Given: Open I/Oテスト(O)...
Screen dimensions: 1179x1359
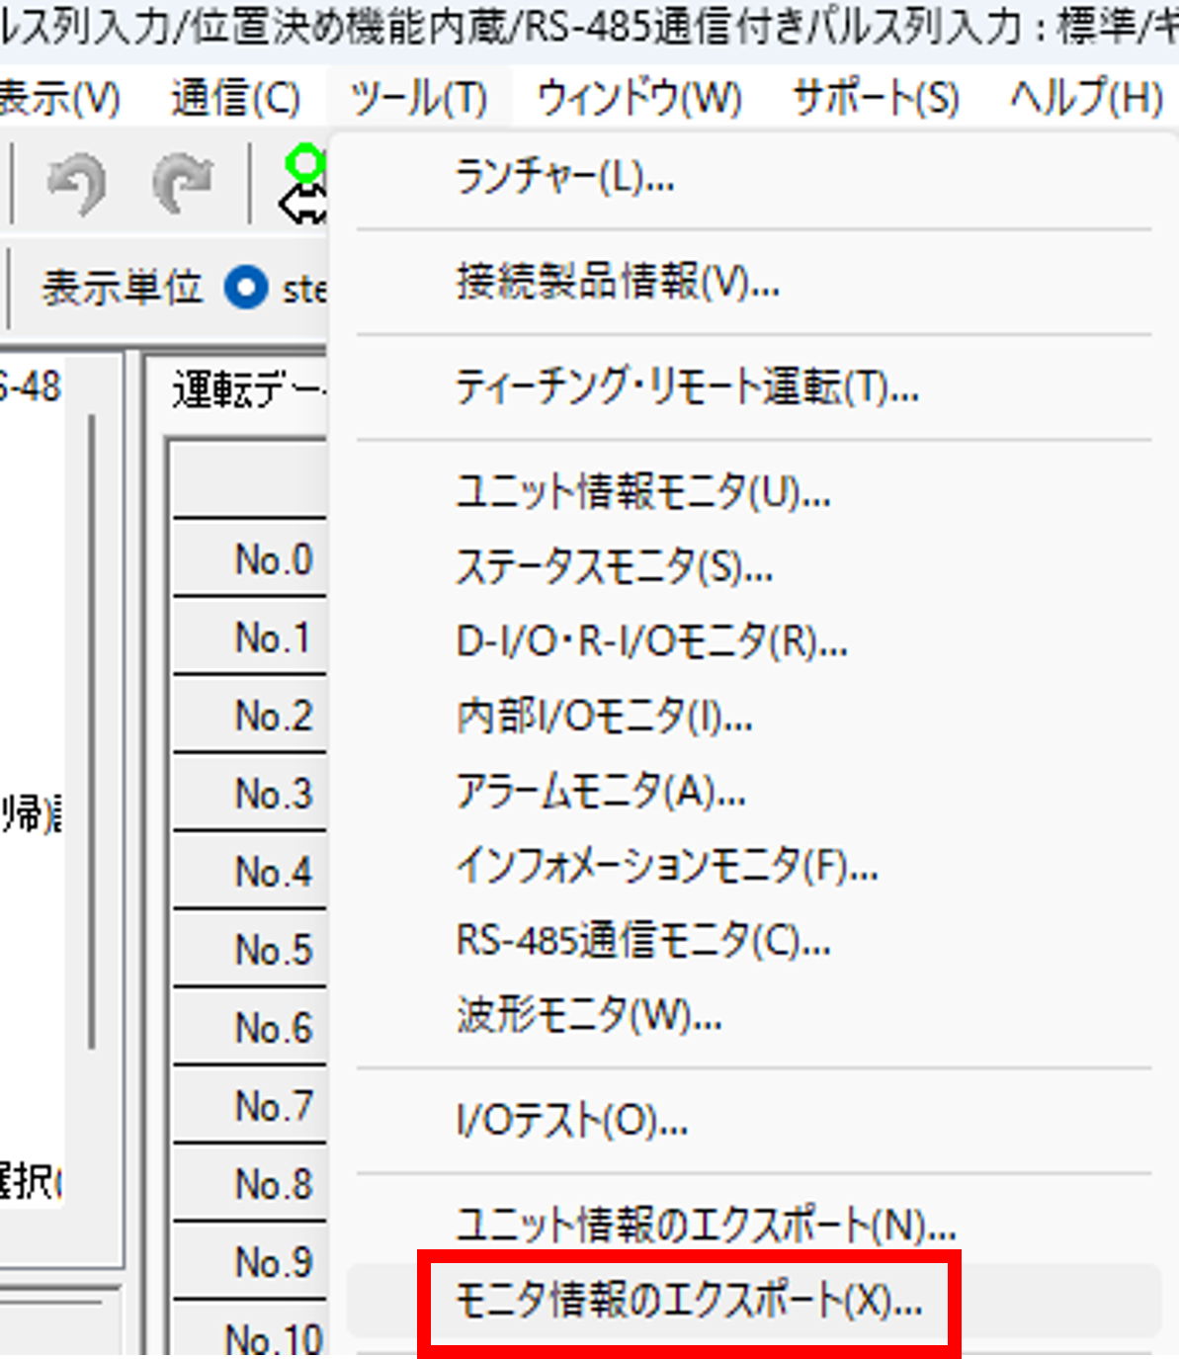Looking at the screenshot, I should pos(754,1121).
